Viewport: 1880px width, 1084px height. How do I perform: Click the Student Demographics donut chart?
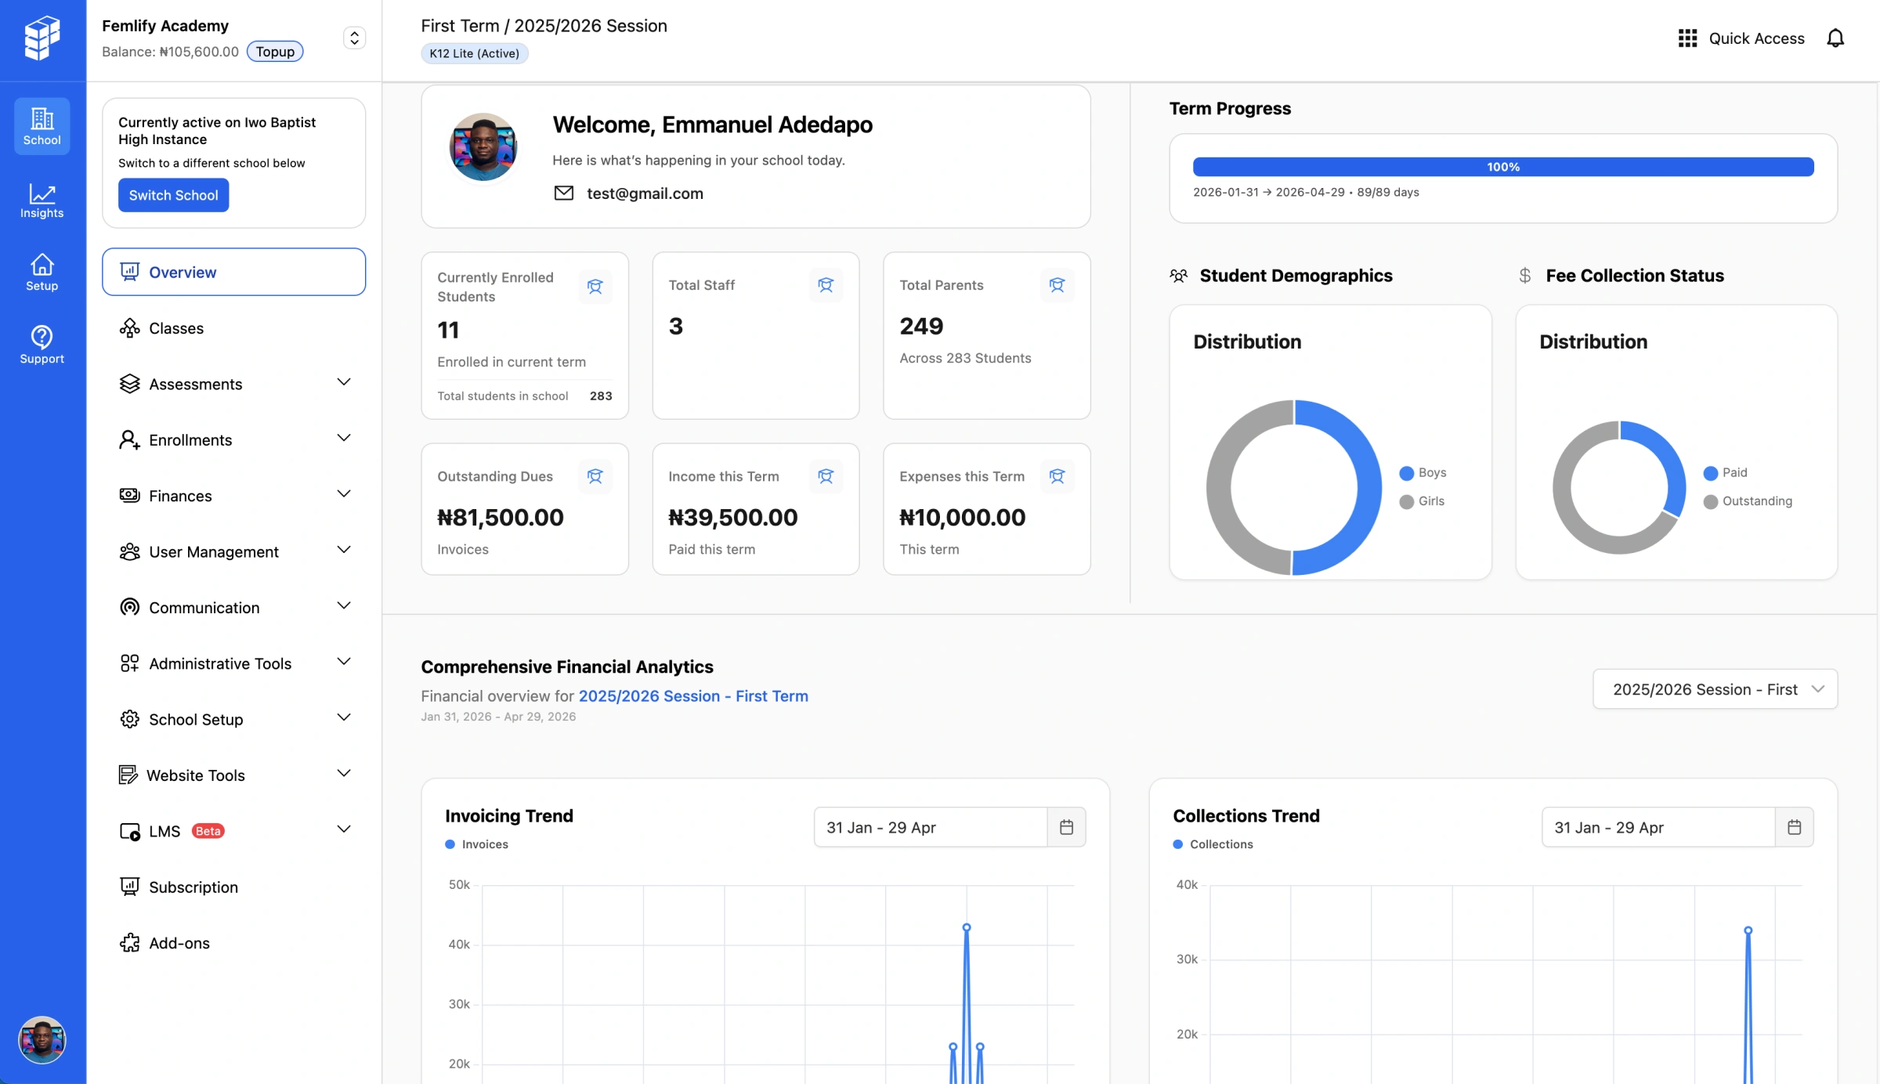1294,487
